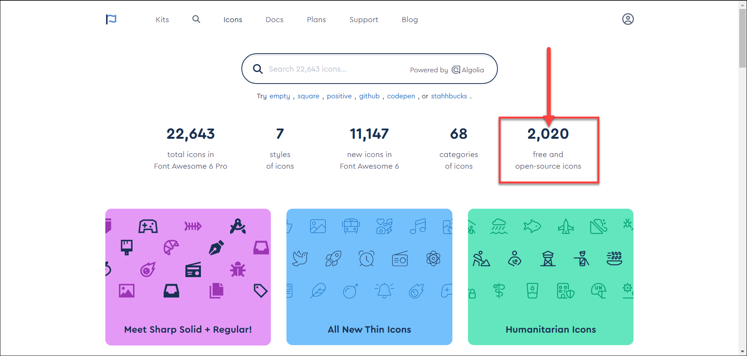The height and width of the screenshot is (356, 747).
Task: Click the alarm clock icon in blue card
Action: click(x=367, y=258)
